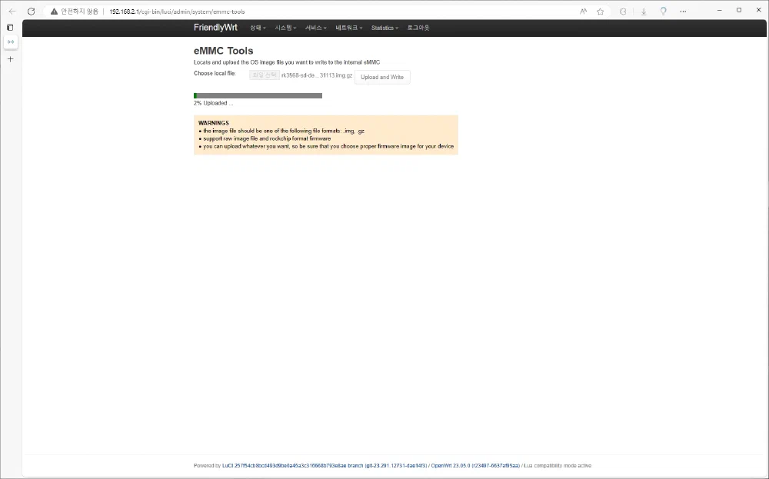Expand the 시스템 dropdown menu

[285, 28]
